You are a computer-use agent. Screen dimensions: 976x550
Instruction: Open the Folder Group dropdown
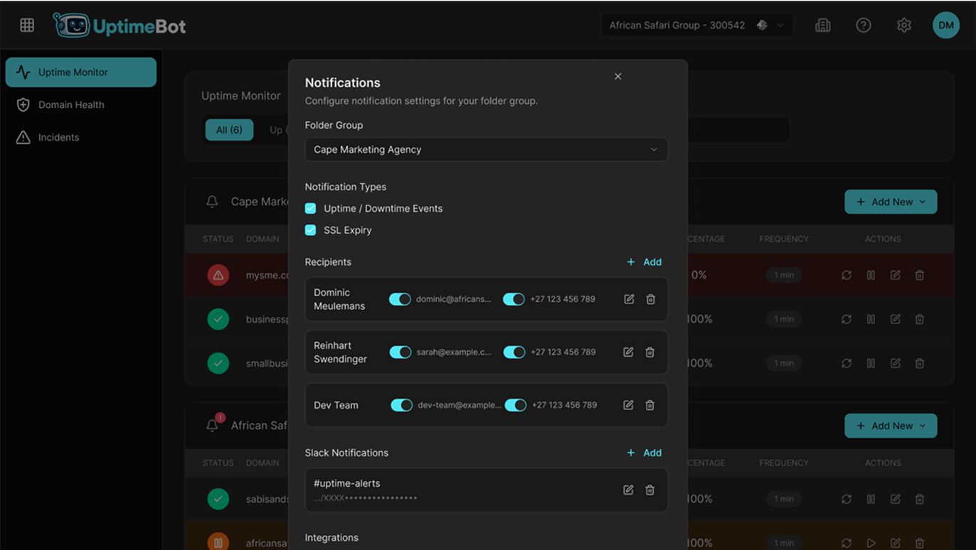click(486, 149)
